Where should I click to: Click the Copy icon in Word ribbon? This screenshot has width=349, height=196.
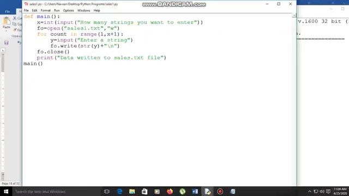[15, 24]
